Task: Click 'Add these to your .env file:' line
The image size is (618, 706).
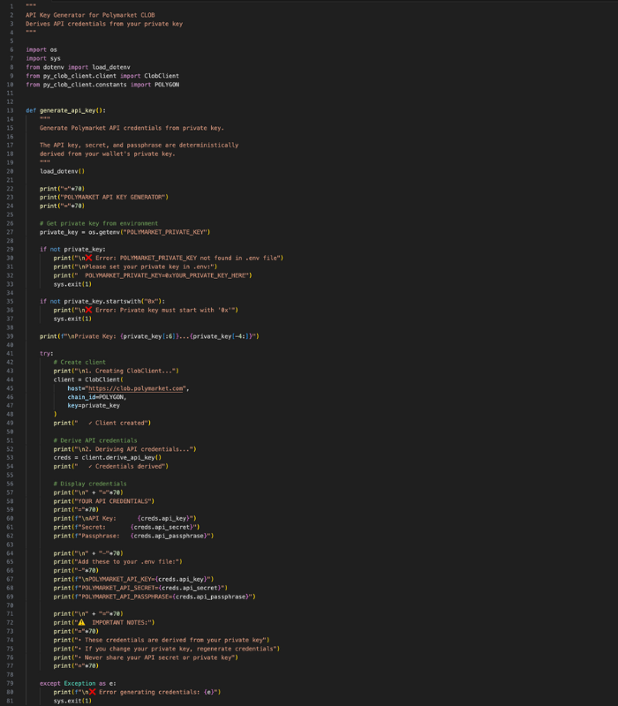Action: click(x=118, y=562)
